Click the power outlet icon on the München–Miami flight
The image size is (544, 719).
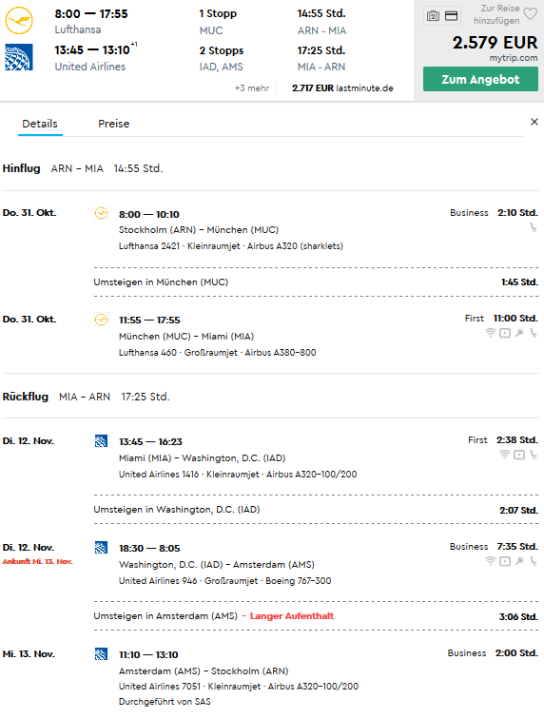point(519,333)
